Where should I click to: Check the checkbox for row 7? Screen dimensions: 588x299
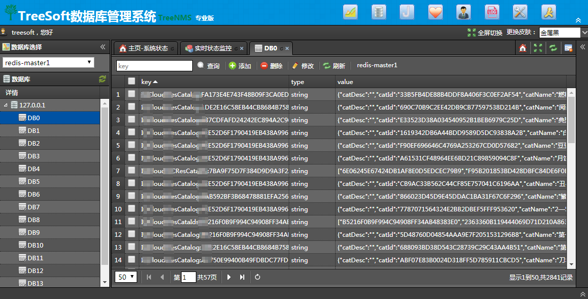click(x=131, y=171)
